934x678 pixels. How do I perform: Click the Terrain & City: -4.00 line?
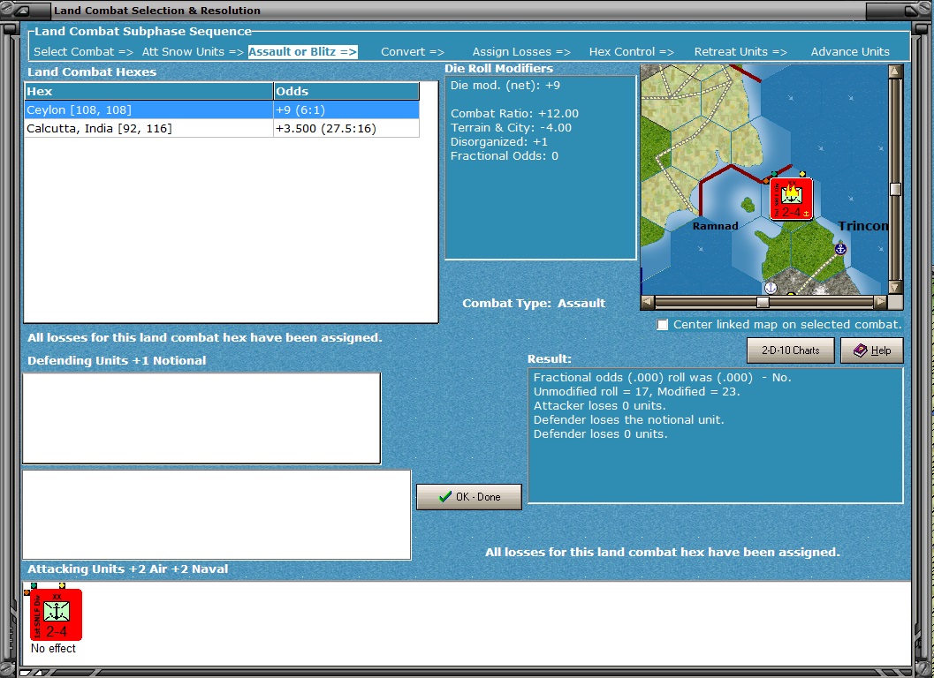pos(511,127)
